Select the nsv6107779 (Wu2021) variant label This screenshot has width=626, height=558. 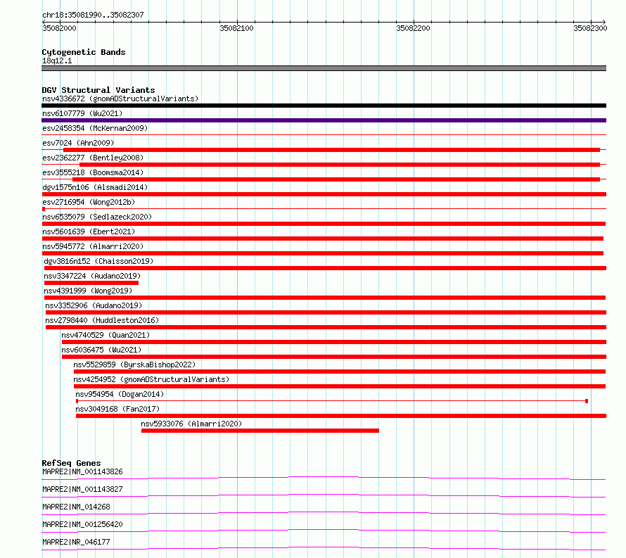[82, 113]
